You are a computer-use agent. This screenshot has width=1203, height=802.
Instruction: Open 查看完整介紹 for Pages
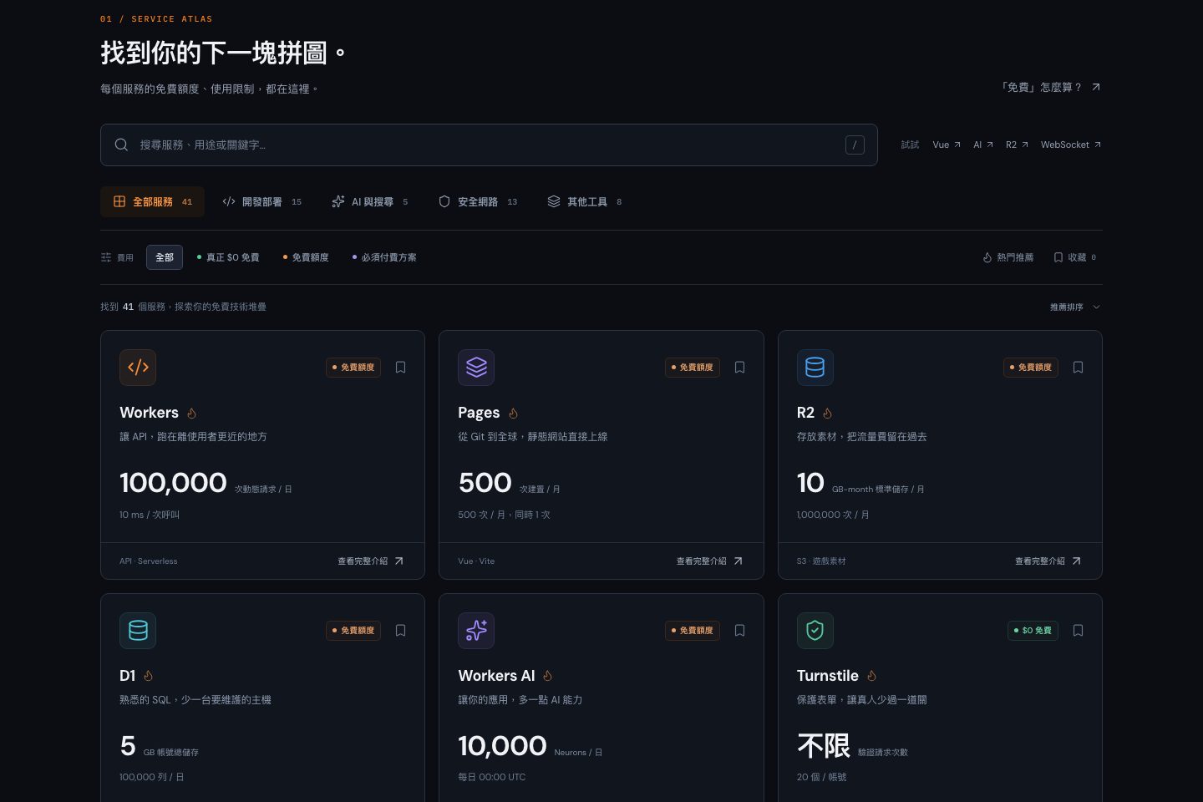709,561
